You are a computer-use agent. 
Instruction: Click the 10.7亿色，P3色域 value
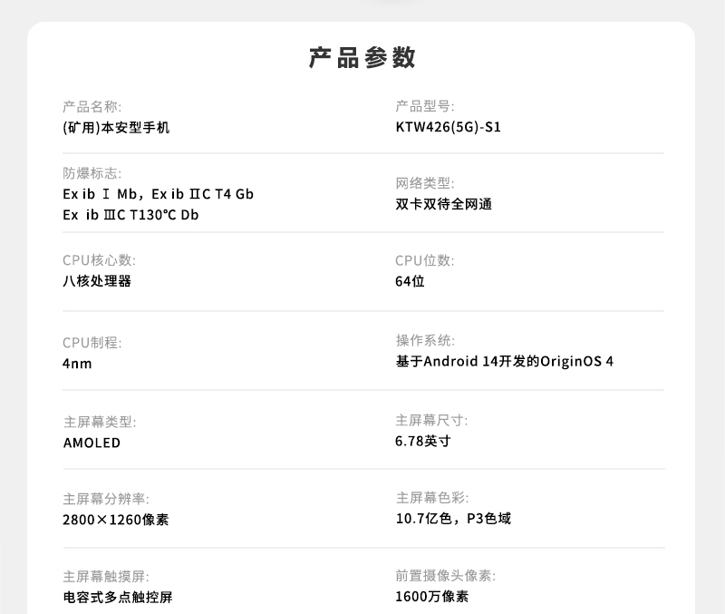(453, 519)
